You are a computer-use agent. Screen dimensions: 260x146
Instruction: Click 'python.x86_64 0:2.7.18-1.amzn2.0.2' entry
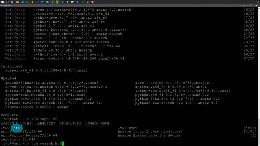(172, 95)
